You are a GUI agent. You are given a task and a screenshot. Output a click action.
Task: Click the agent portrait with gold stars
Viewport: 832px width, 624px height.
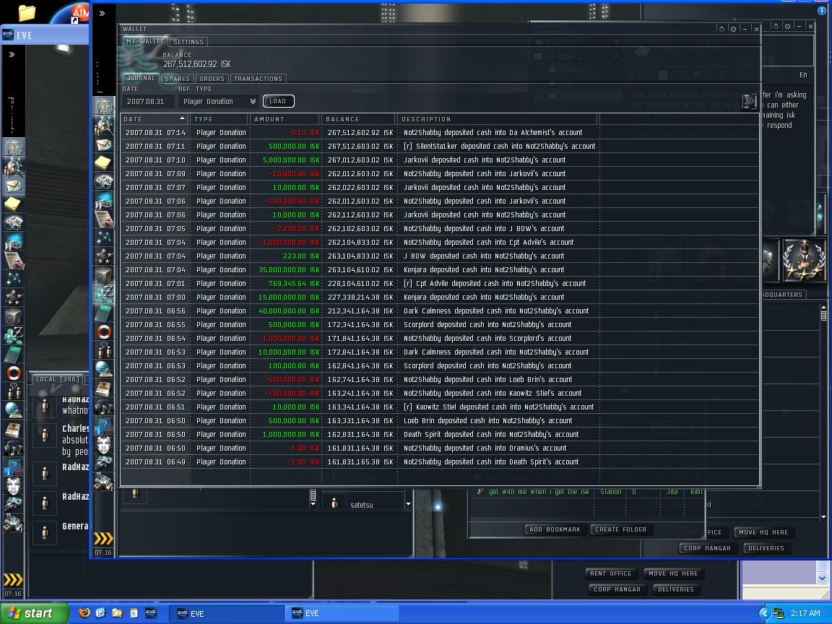tap(803, 259)
